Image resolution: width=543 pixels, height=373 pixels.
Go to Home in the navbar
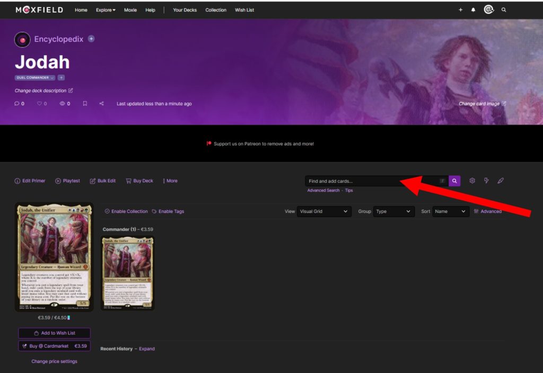(81, 10)
